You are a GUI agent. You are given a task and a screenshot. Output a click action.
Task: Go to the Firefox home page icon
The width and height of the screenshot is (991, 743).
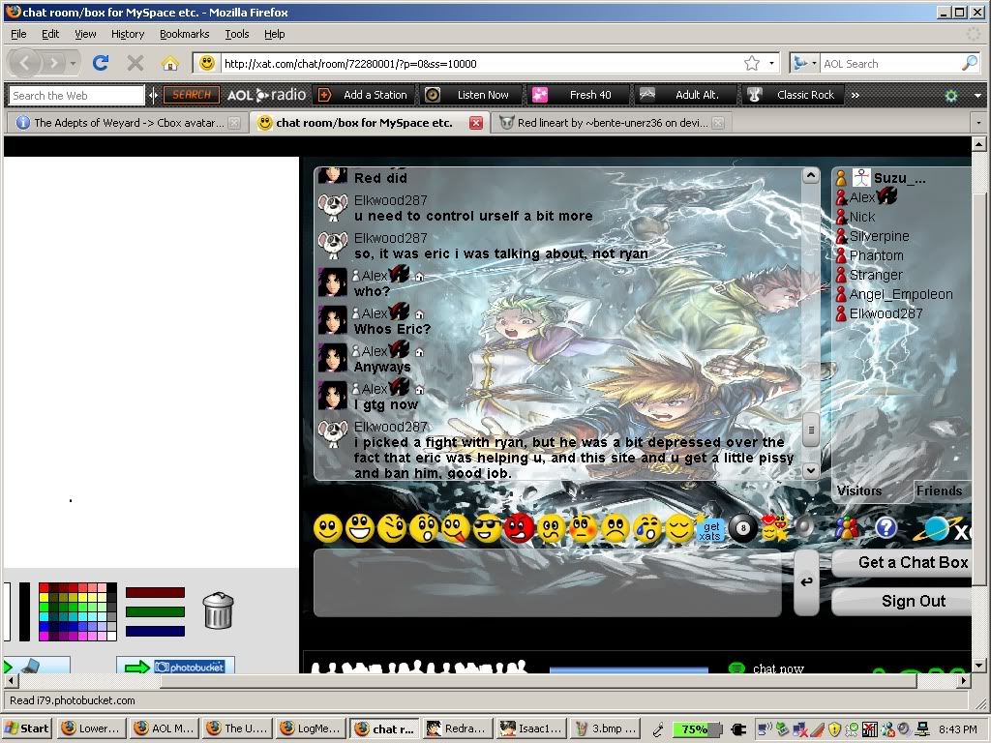coord(170,63)
